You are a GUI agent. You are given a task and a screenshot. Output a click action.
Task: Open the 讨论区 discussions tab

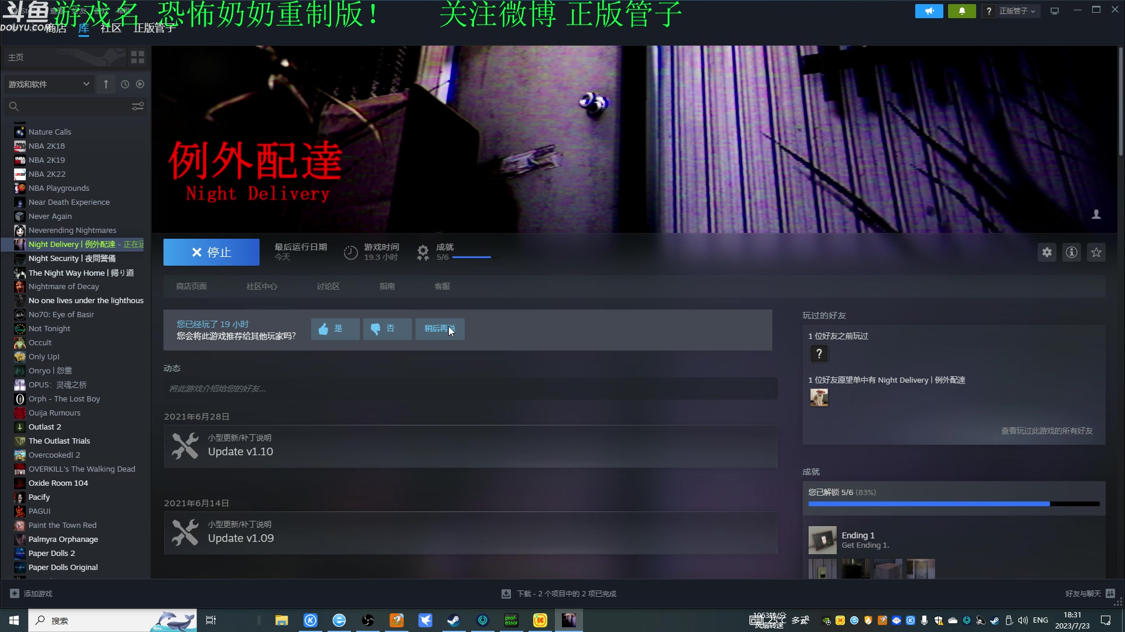click(x=328, y=286)
